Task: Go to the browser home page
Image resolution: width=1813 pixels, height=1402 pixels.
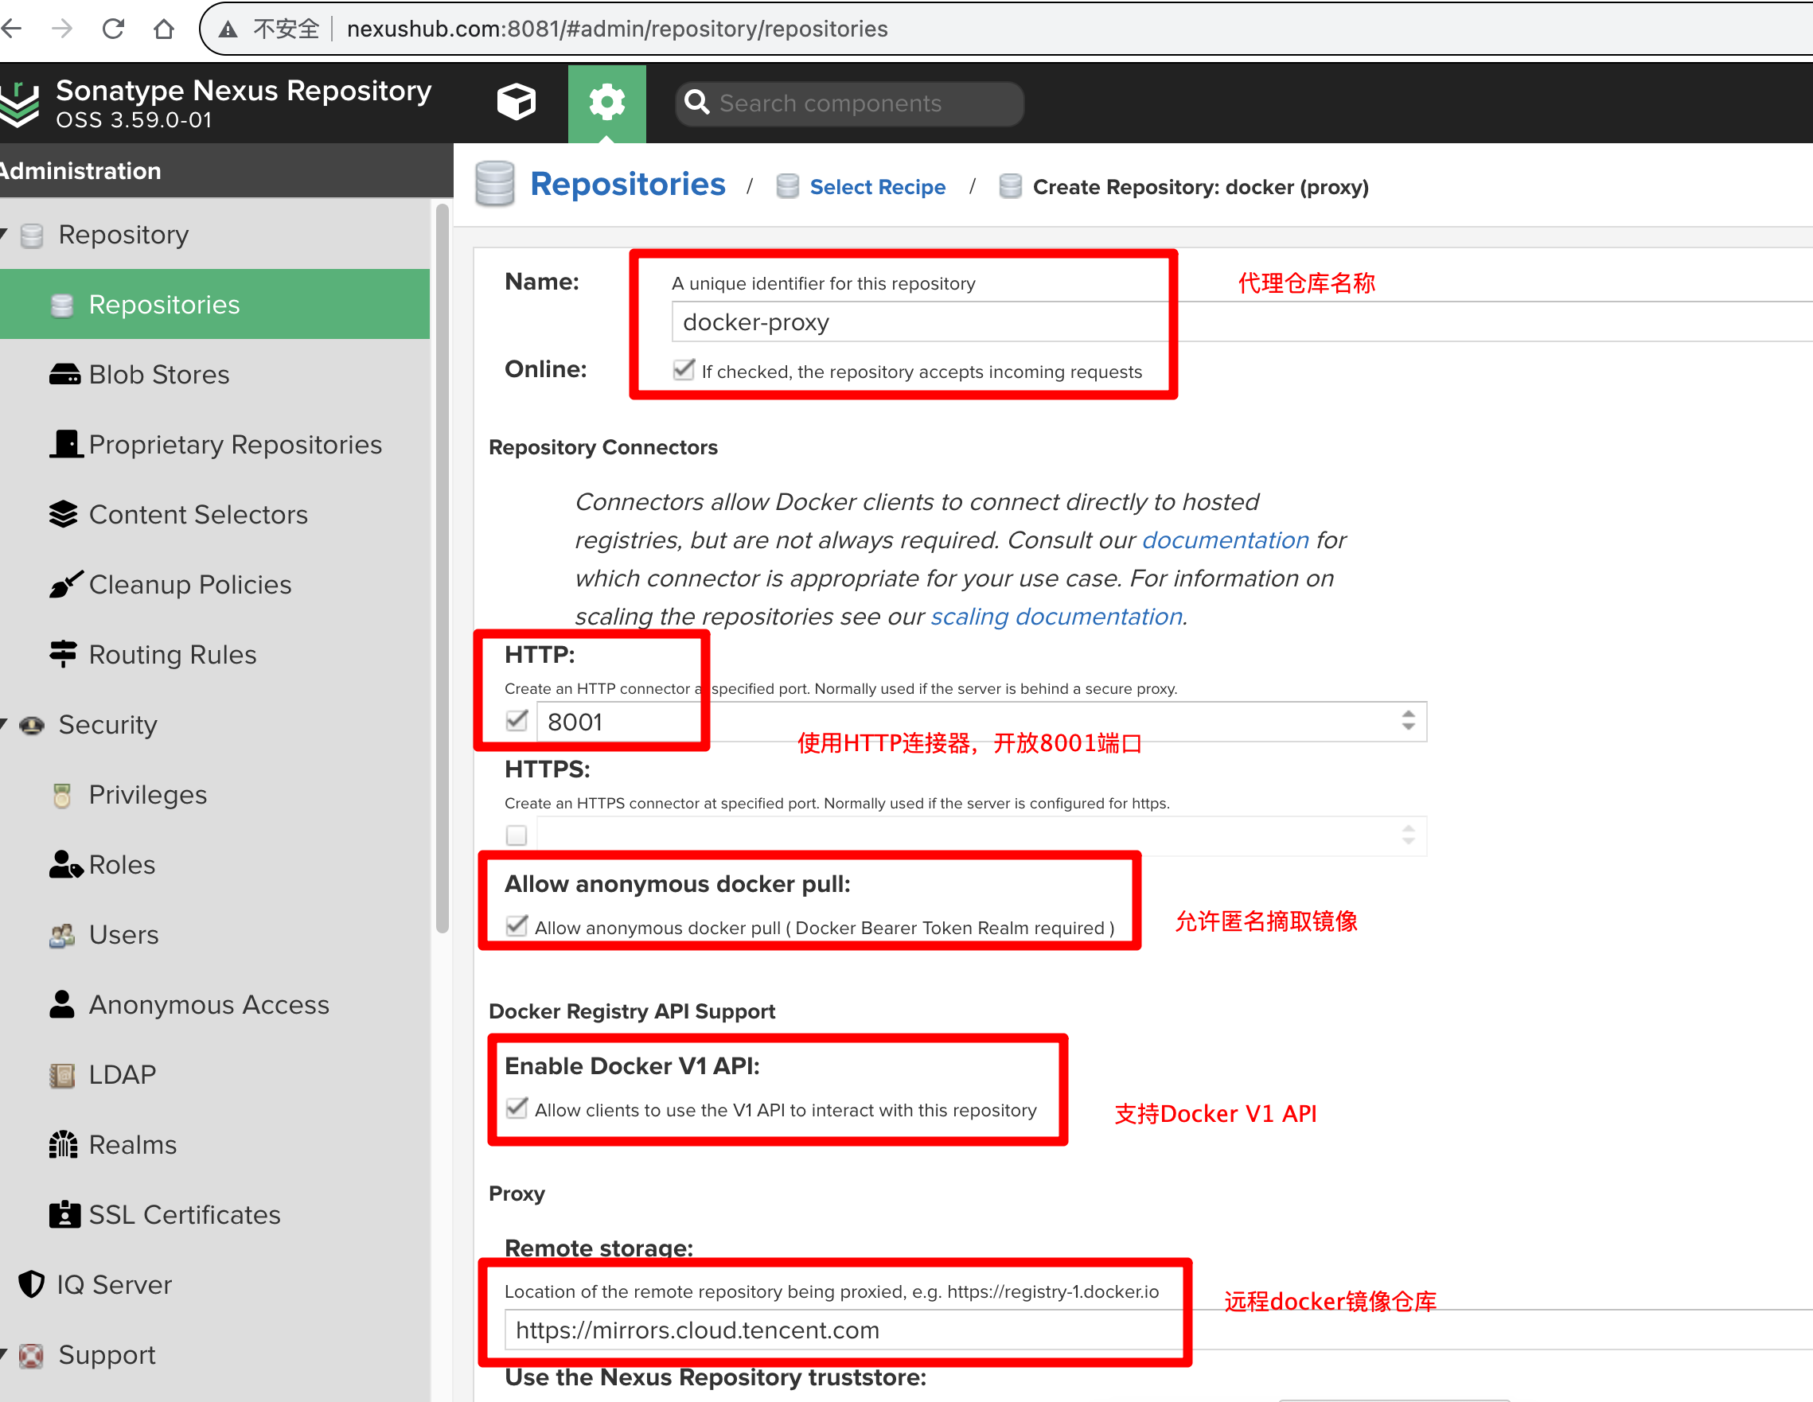Action: coord(165,29)
